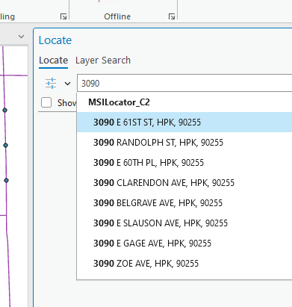
Task: Open the locator settings options icon
Action: tap(51, 83)
